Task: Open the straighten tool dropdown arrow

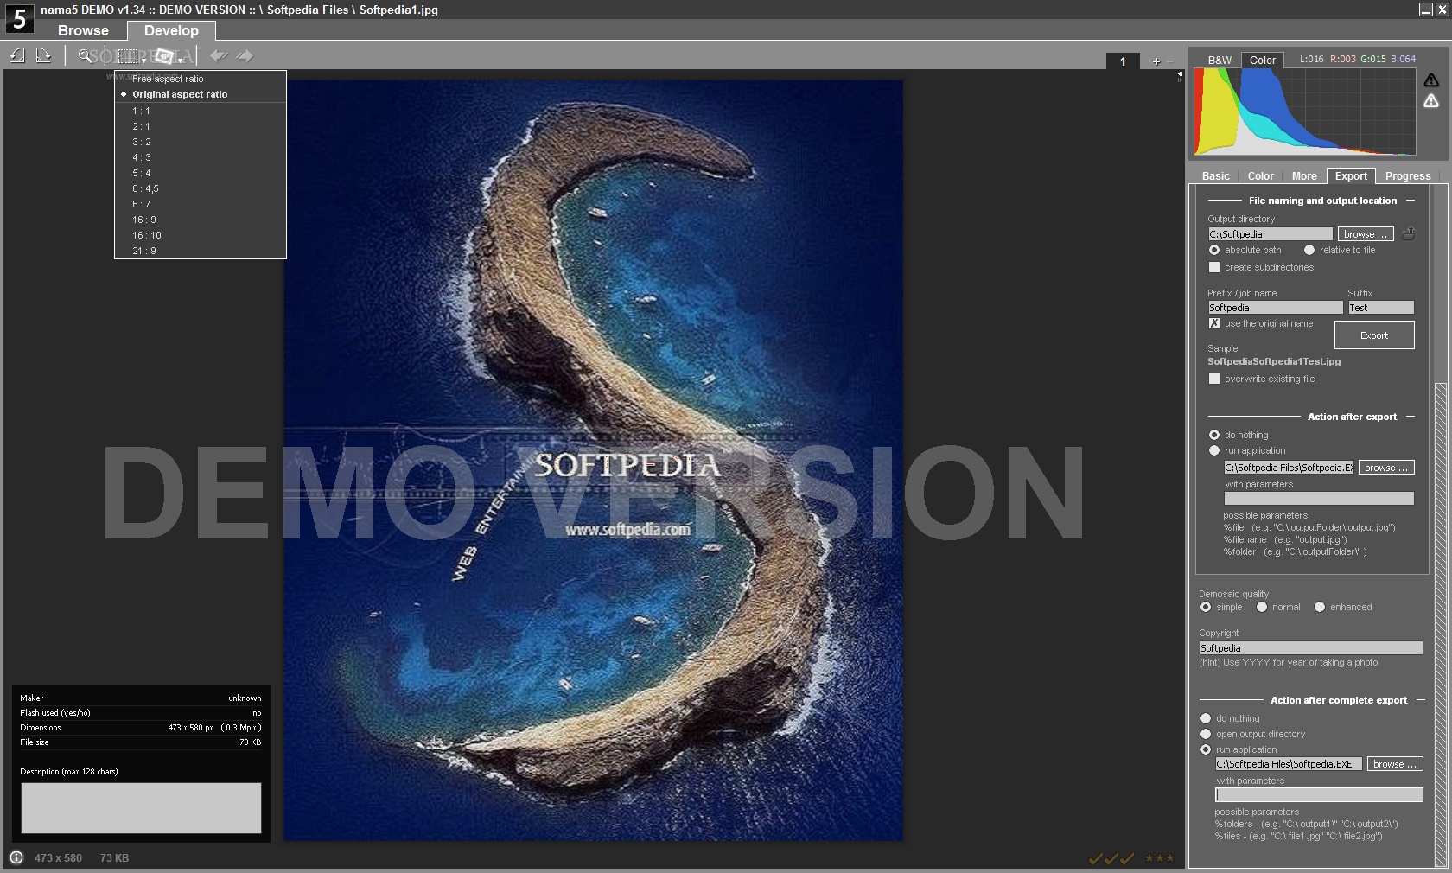Action: click(180, 61)
